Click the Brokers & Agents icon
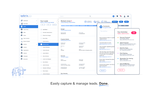This screenshot has width=157, height=94. coord(22,41)
